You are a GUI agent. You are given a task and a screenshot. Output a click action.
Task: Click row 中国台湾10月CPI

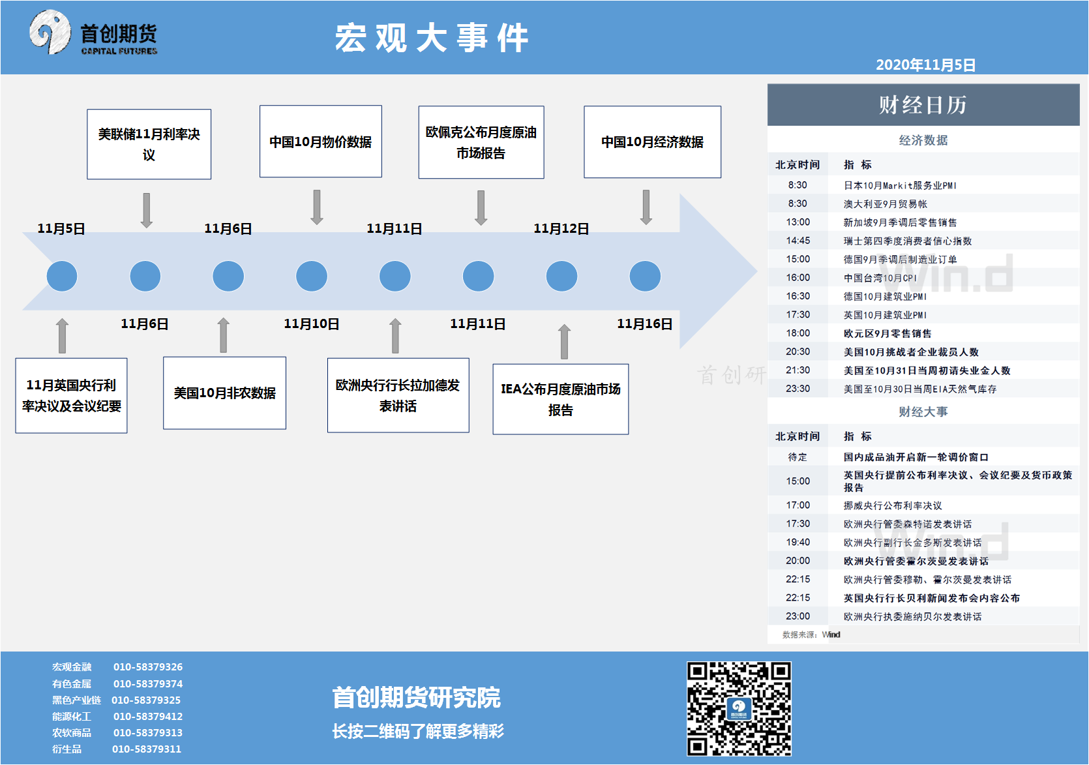(923, 278)
